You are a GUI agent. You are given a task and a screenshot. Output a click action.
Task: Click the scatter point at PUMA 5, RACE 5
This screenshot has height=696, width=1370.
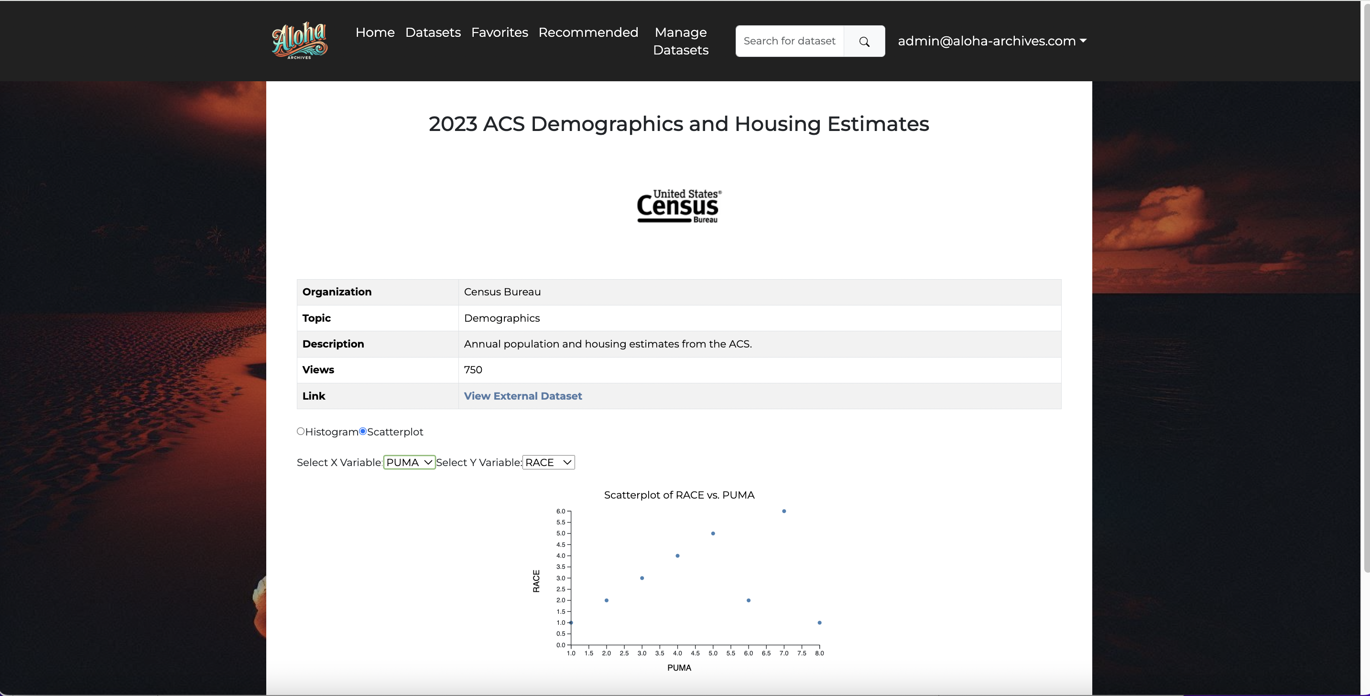point(713,533)
